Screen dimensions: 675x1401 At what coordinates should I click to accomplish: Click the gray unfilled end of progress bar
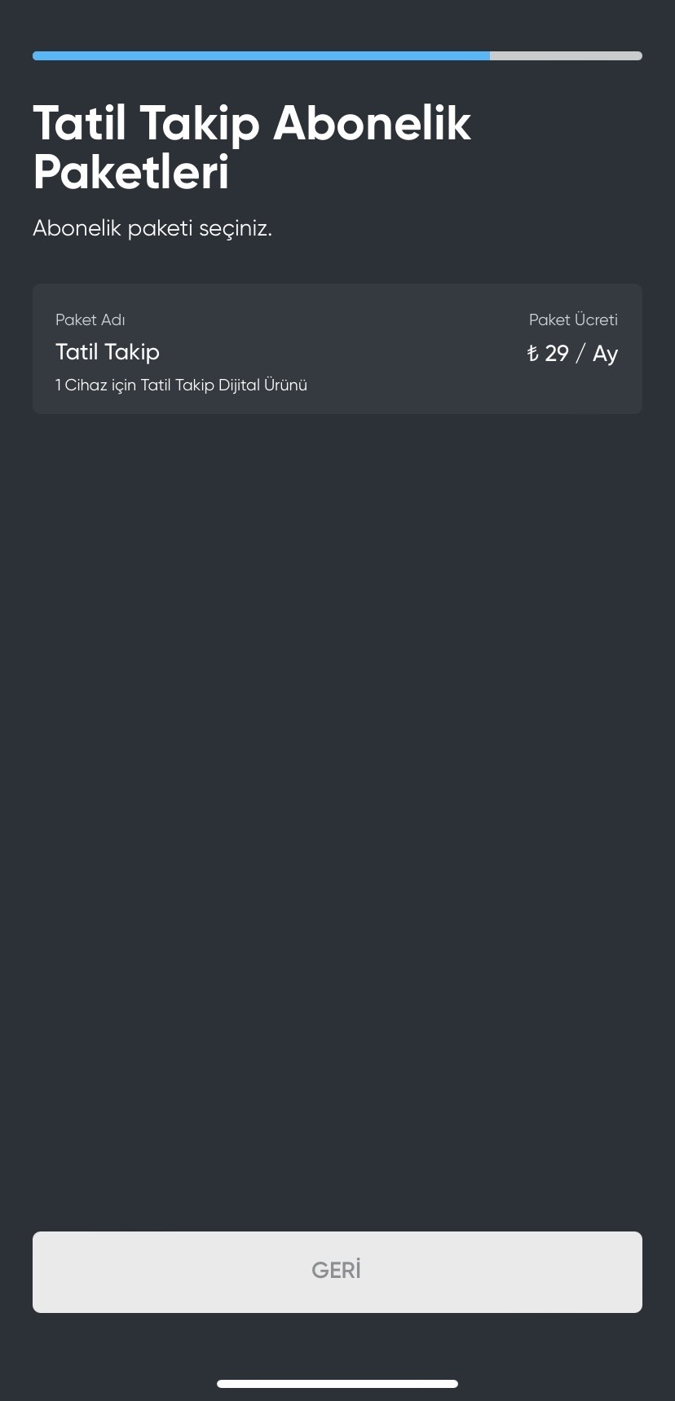[566, 56]
